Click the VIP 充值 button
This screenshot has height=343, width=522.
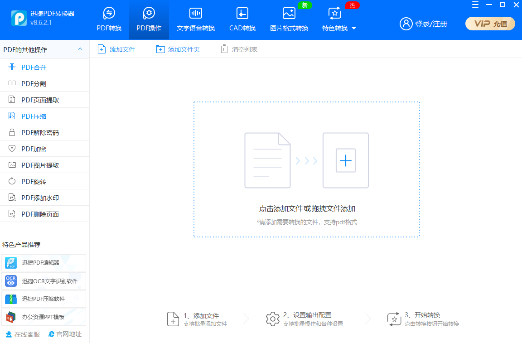[x=490, y=24]
